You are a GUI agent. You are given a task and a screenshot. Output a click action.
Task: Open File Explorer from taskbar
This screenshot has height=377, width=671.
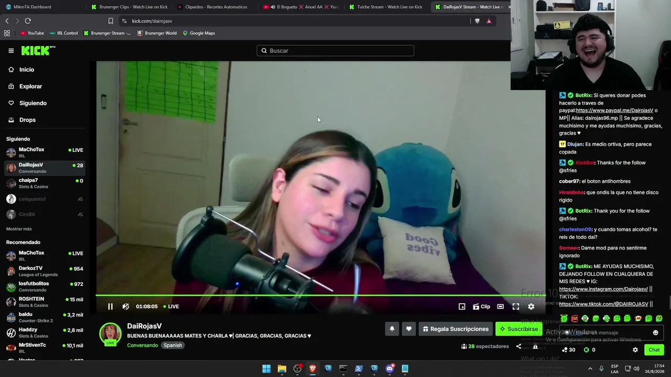tap(282, 369)
